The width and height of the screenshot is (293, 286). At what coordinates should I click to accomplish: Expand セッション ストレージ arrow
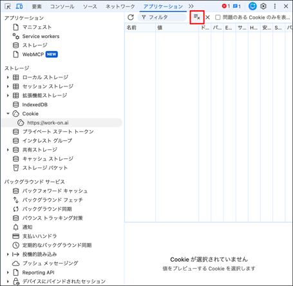(8, 86)
